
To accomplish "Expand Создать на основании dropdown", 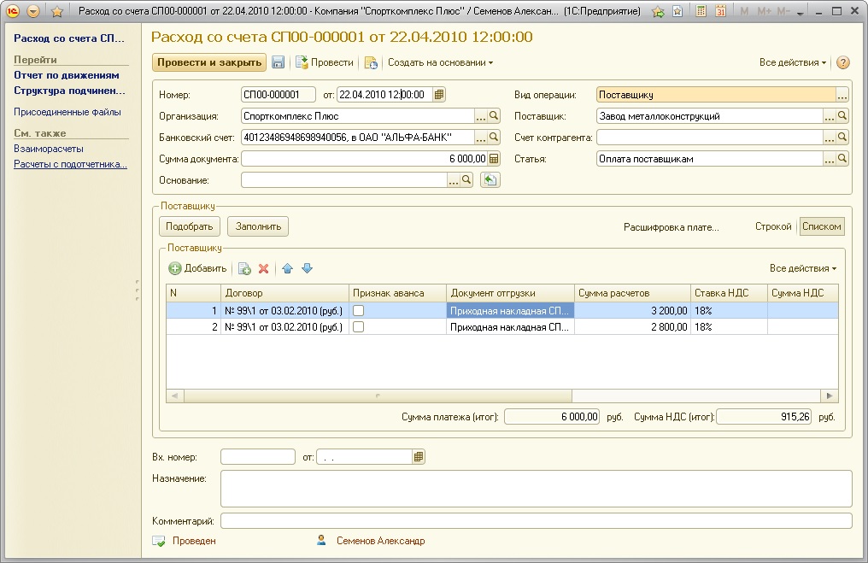I will pyautogui.click(x=440, y=62).
